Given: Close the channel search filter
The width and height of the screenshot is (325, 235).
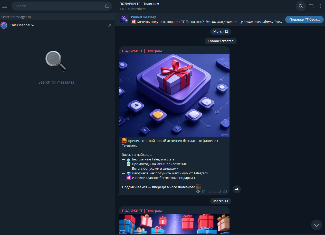Looking at the screenshot, I should click(110, 25).
